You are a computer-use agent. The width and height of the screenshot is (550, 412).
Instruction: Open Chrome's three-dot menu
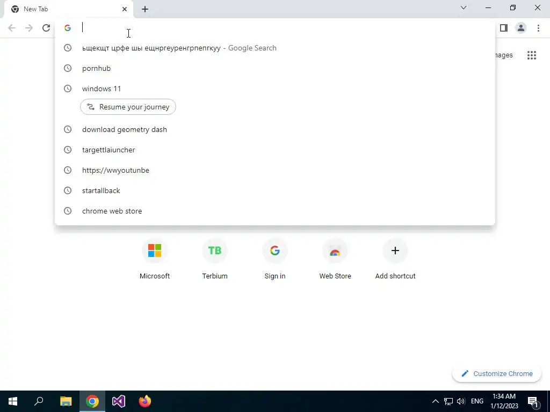[538, 28]
